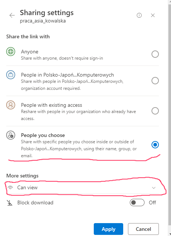171x236 pixels.
Task: Click the Apply button
Action: point(108,229)
